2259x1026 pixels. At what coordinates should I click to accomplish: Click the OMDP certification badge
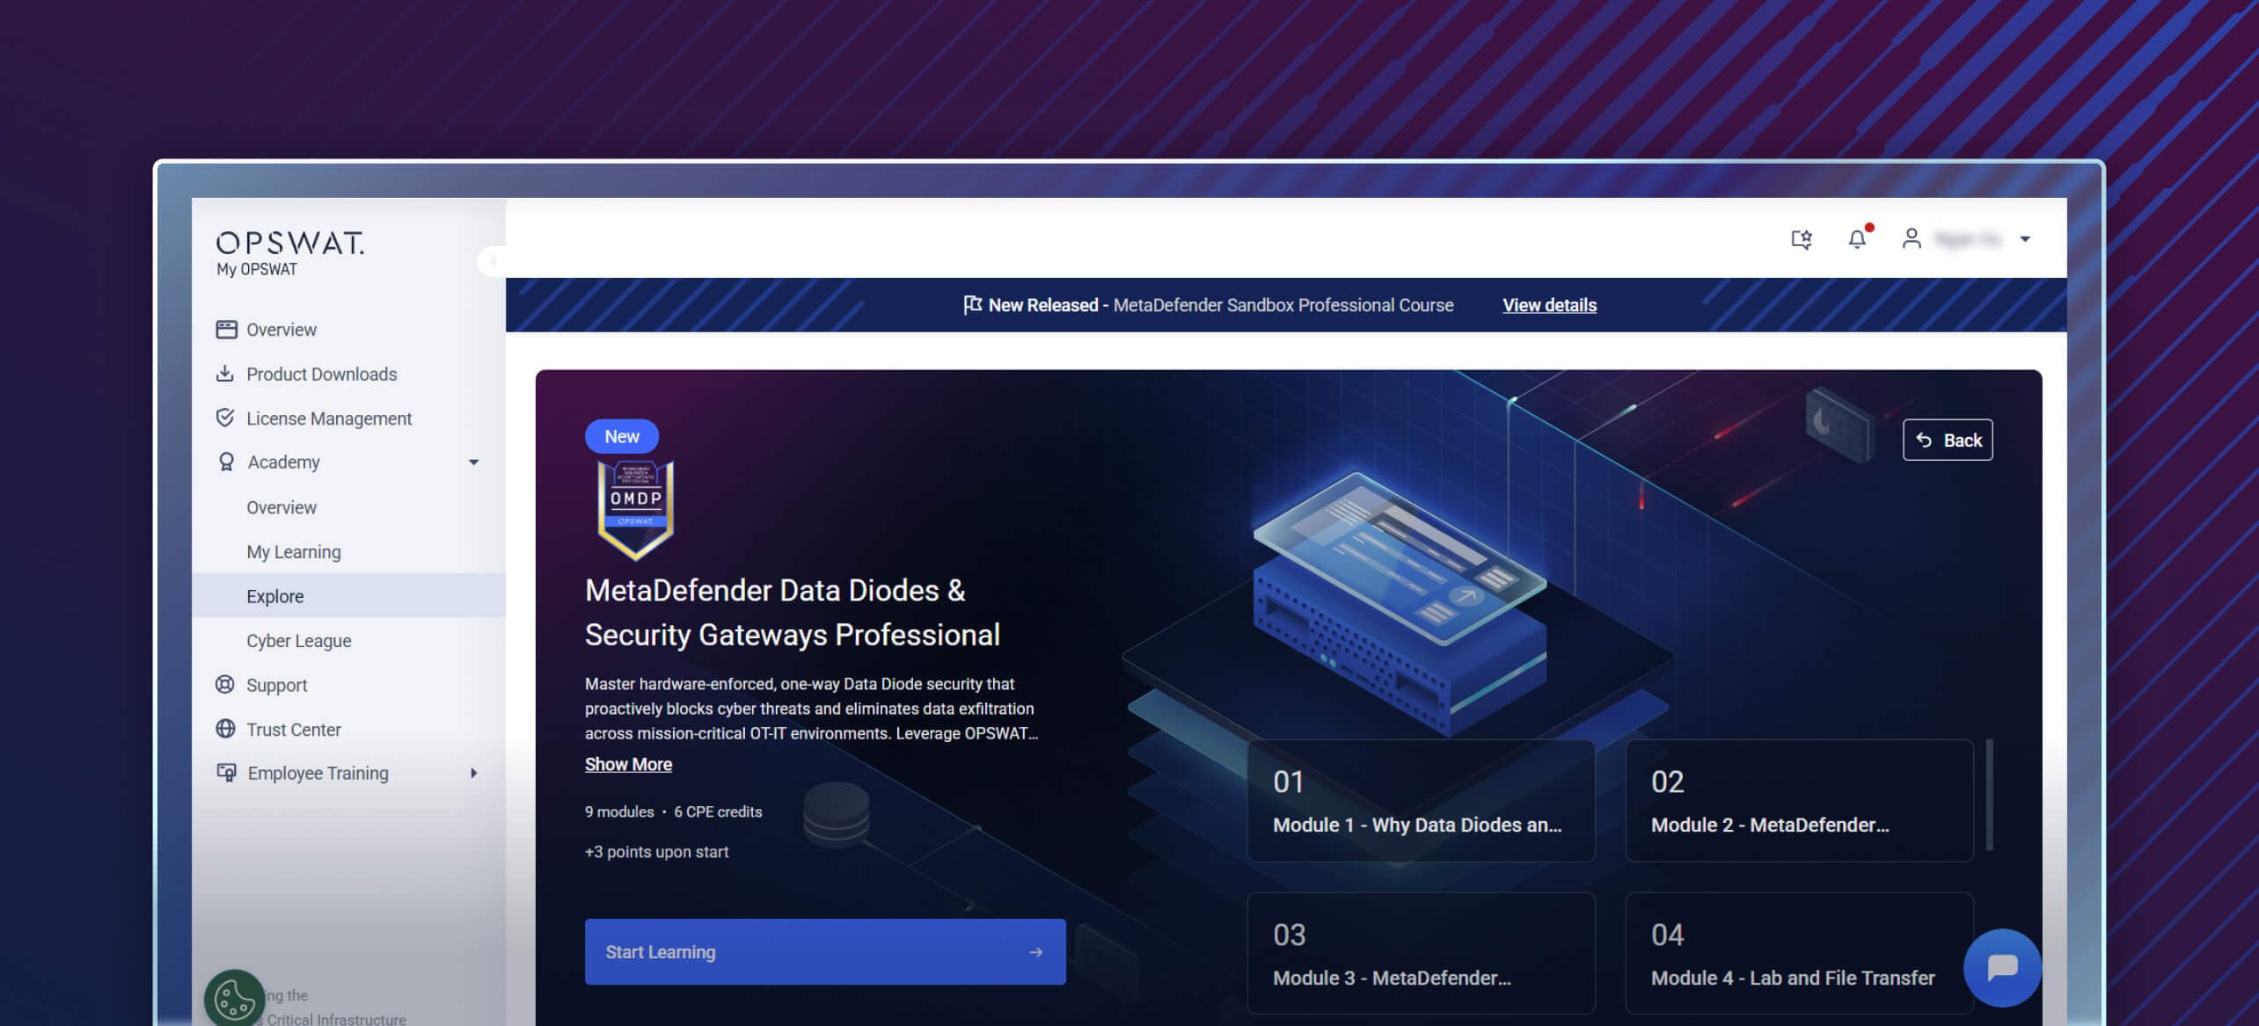635,510
